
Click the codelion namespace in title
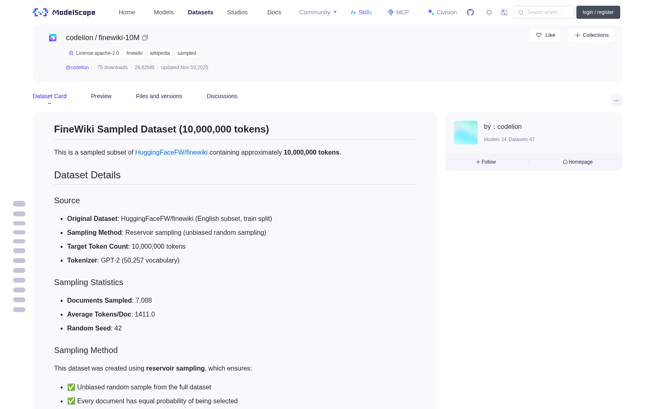[79, 38]
